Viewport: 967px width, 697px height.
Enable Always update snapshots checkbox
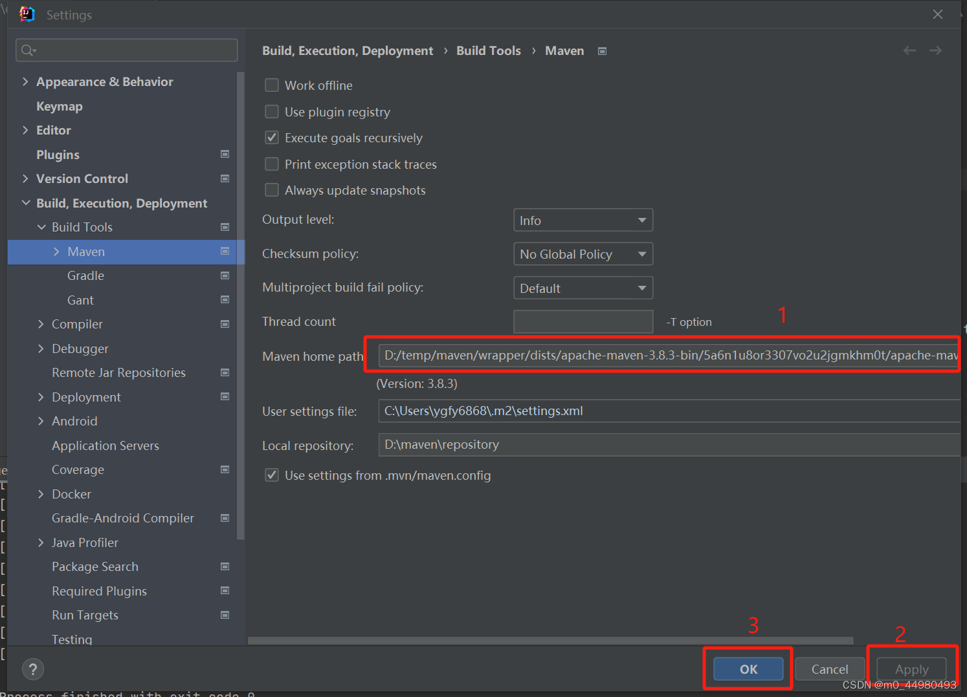point(272,190)
